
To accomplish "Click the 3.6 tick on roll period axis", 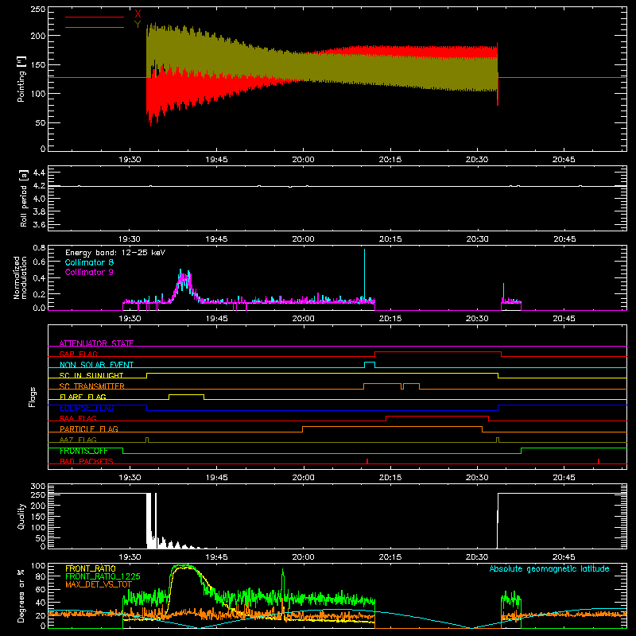I will 38,224.
